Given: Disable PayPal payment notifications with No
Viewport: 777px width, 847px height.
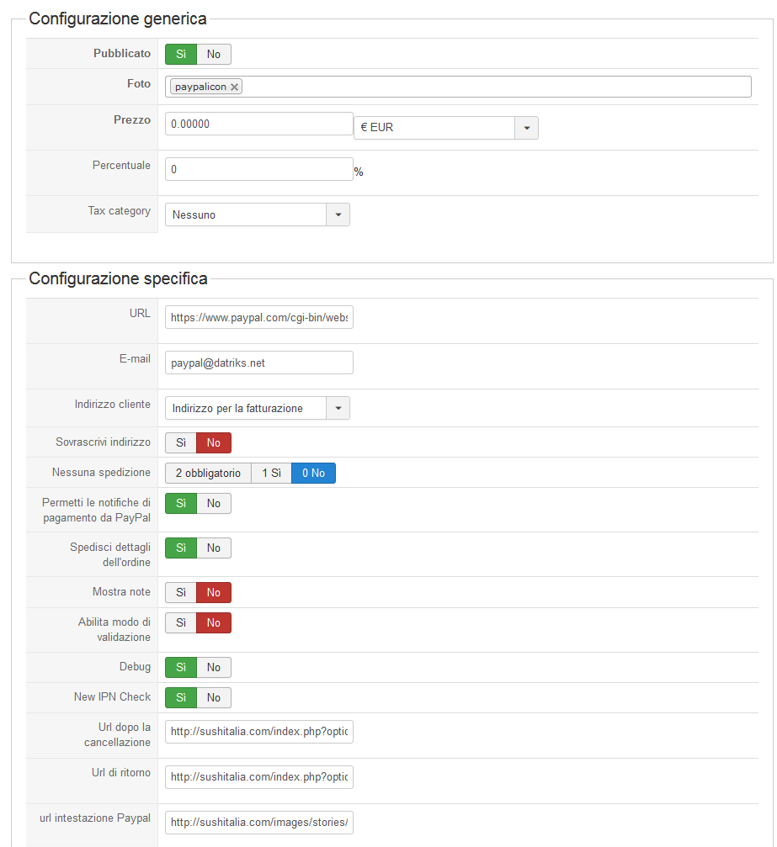Looking at the screenshot, I should (x=214, y=503).
